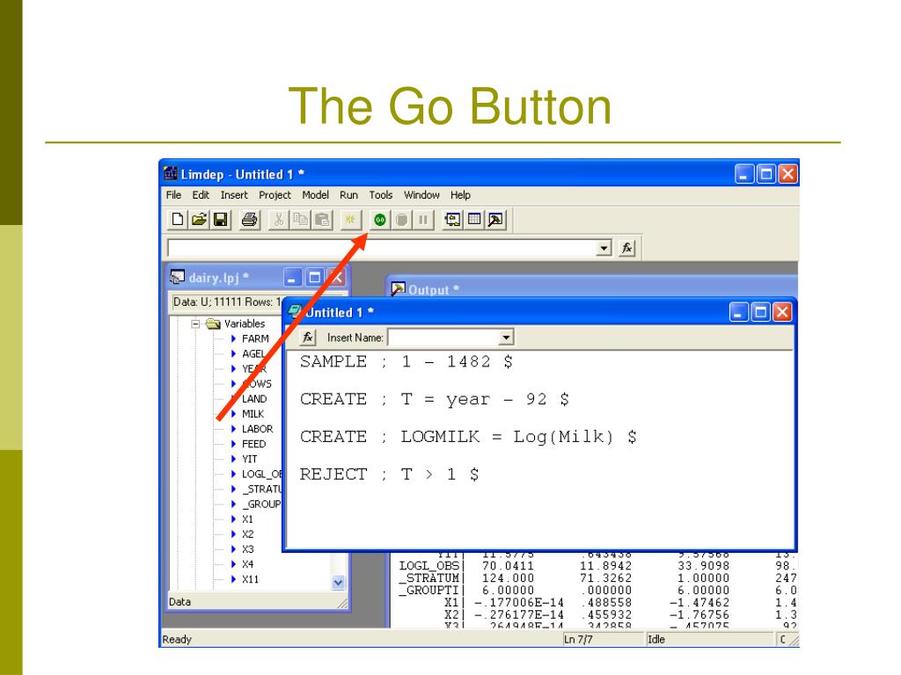Click the Stop toolbar icon

[x=401, y=220]
